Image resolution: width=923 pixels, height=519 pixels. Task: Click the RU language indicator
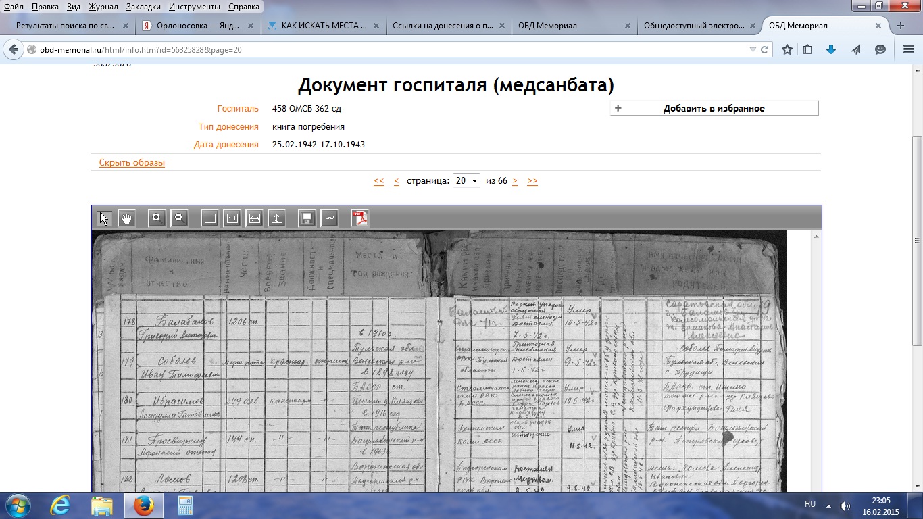point(810,505)
